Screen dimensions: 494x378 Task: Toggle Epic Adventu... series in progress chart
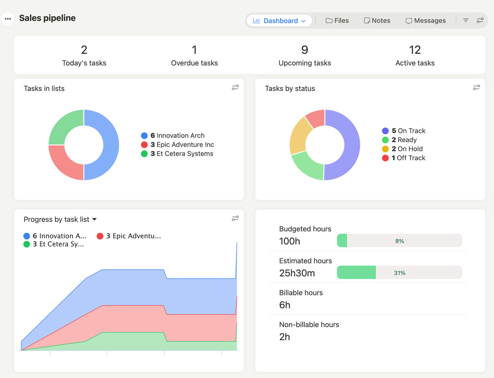coord(129,236)
